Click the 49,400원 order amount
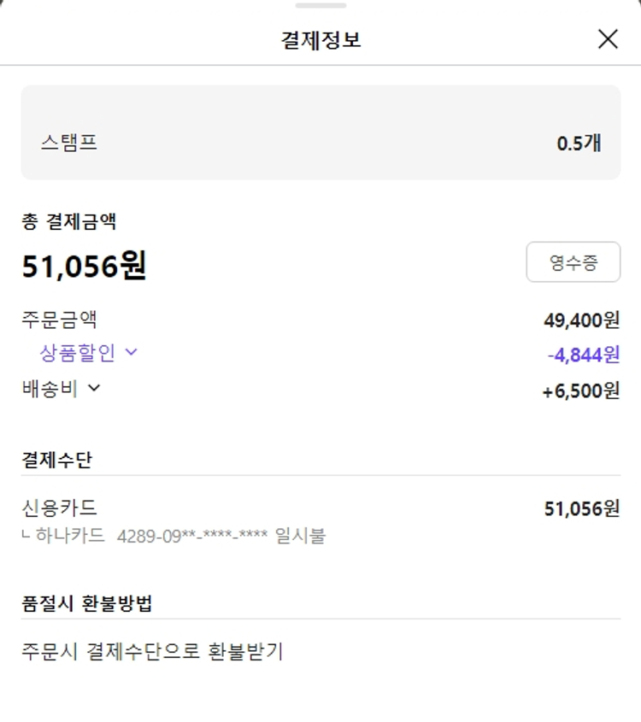Screen dimensions: 641x722 pyautogui.click(x=581, y=320)
